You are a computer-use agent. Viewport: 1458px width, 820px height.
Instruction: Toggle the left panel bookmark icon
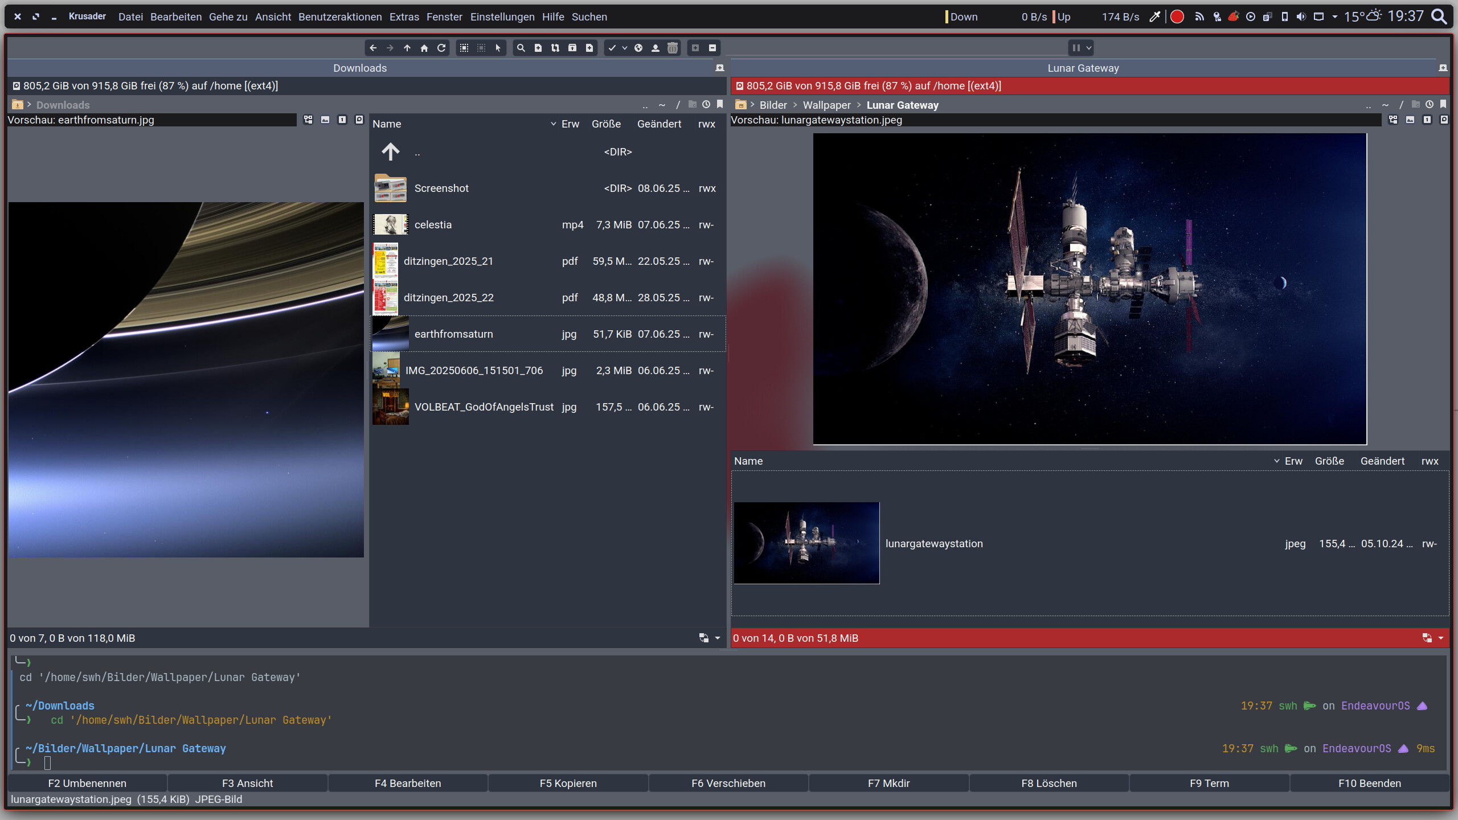(720, 104)
